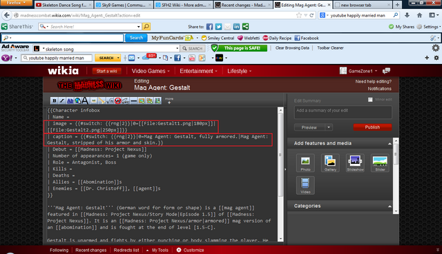
Task: Open Need help editing link
Action: click(373, 81)
